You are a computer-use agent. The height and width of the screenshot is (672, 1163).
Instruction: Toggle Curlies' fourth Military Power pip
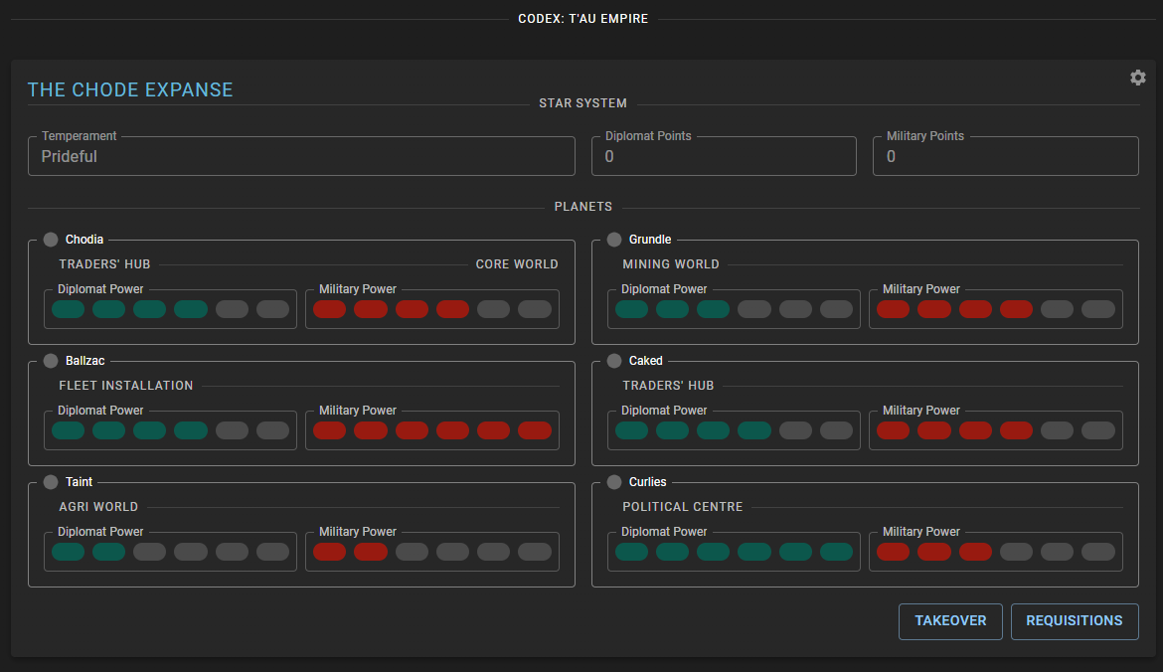tap(1017, 552)
